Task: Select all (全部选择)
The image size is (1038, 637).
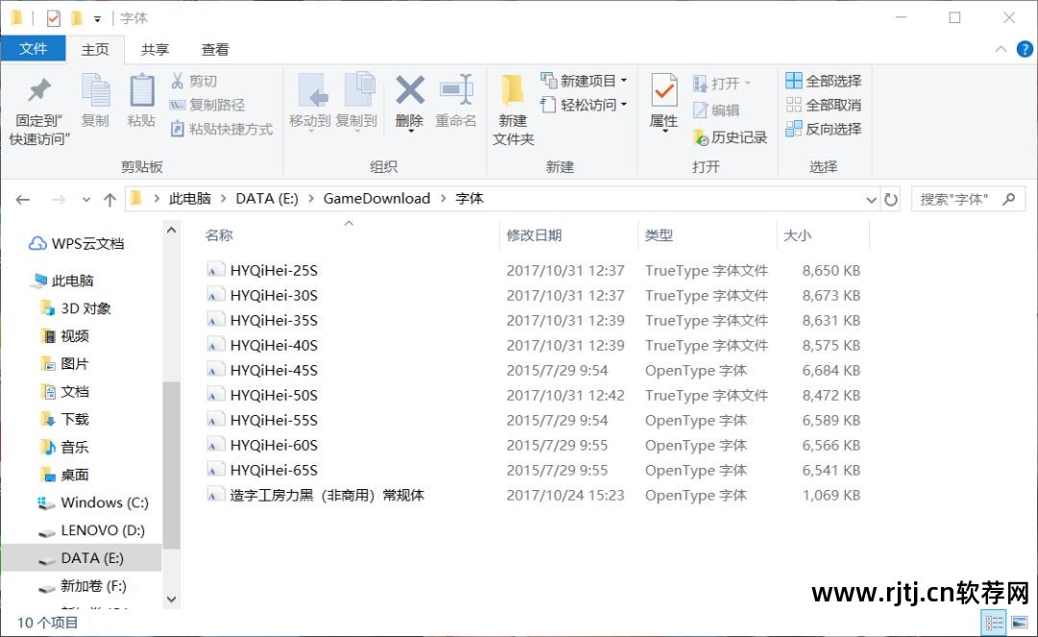Action: tap(824, 81)
